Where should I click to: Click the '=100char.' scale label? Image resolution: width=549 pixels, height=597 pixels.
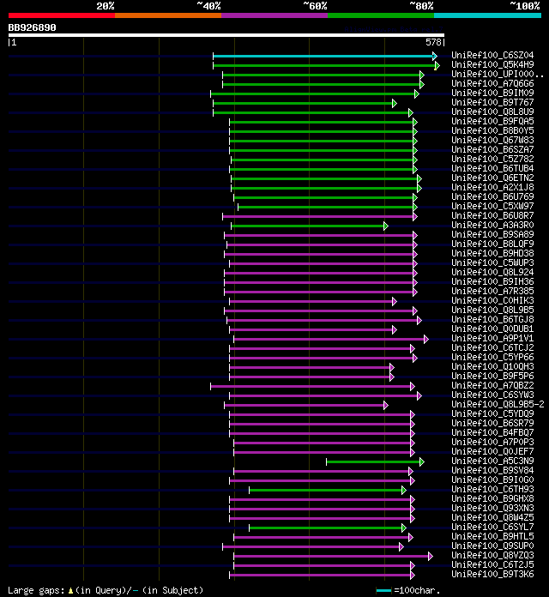pos(417,590)
